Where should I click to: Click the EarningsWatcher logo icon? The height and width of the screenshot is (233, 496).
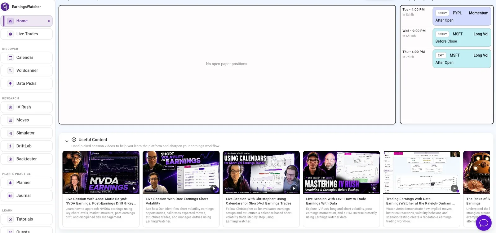pyautogui.click(x=5, y=6)
